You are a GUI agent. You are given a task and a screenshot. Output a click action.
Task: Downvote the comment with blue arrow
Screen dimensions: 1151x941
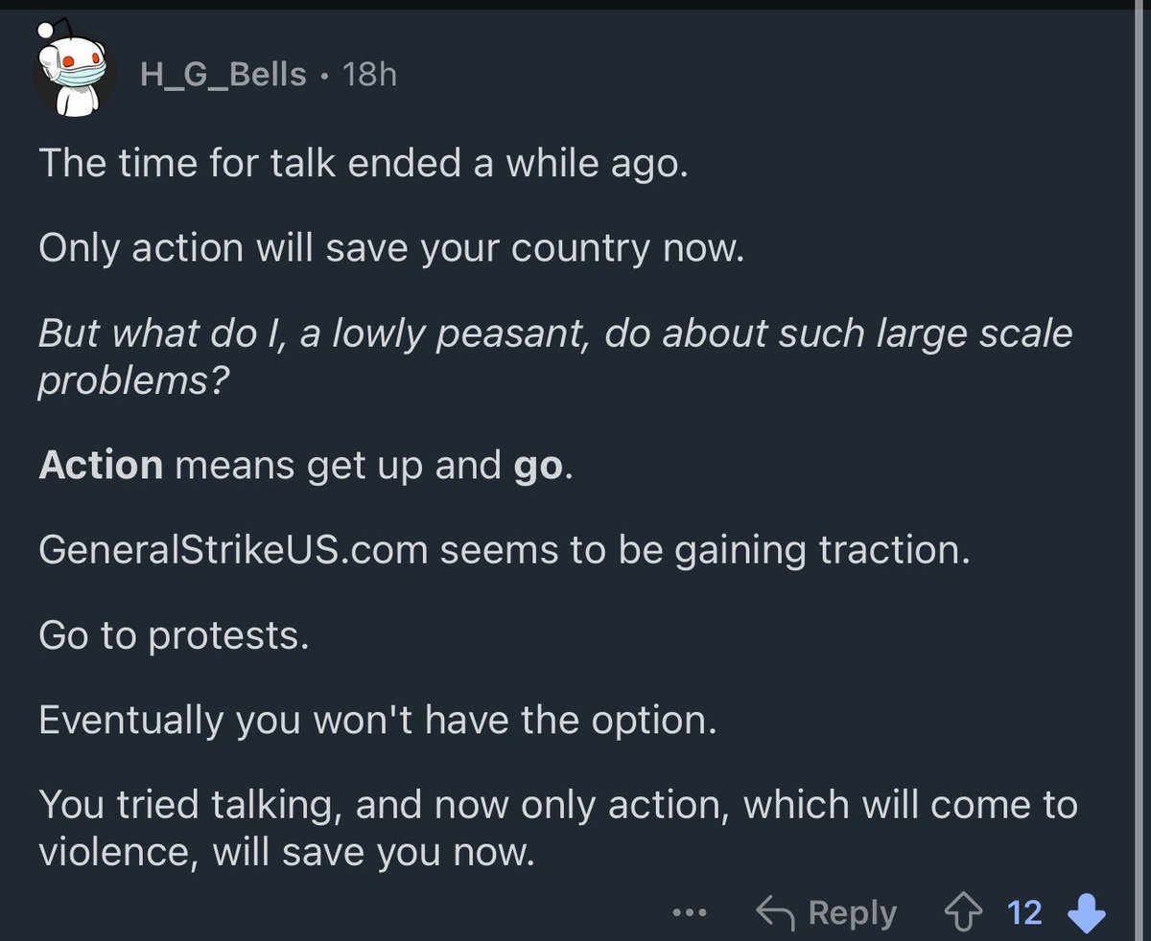[1086, 912]
